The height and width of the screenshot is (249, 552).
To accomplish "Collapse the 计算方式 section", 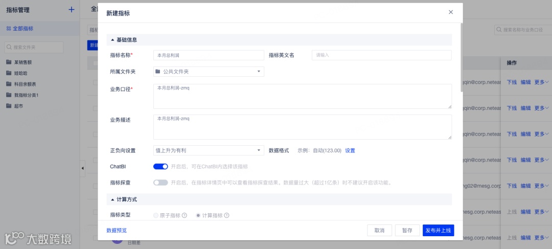I will click(x=112, y=199).
